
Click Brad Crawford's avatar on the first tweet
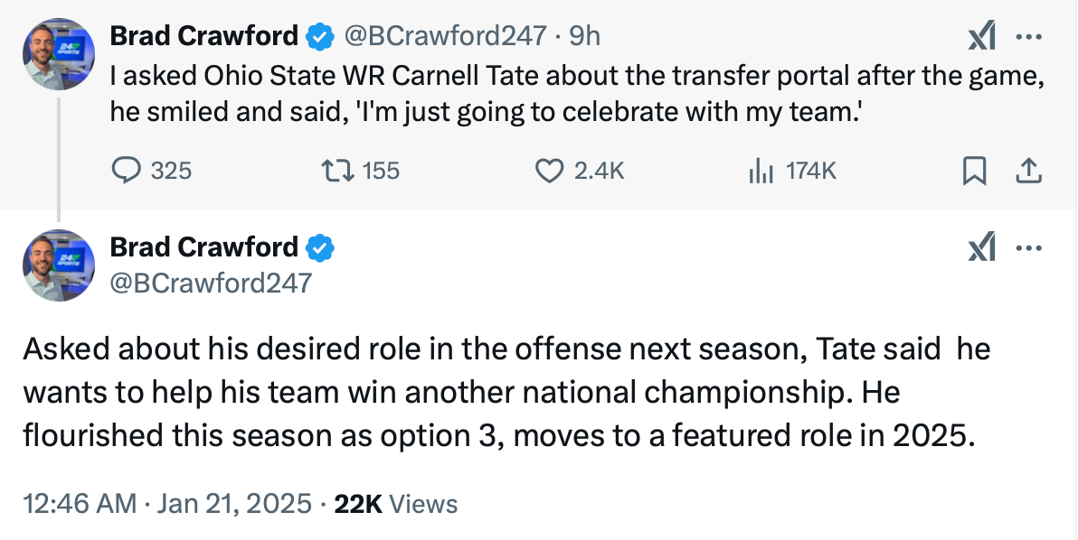click(59, 54)
